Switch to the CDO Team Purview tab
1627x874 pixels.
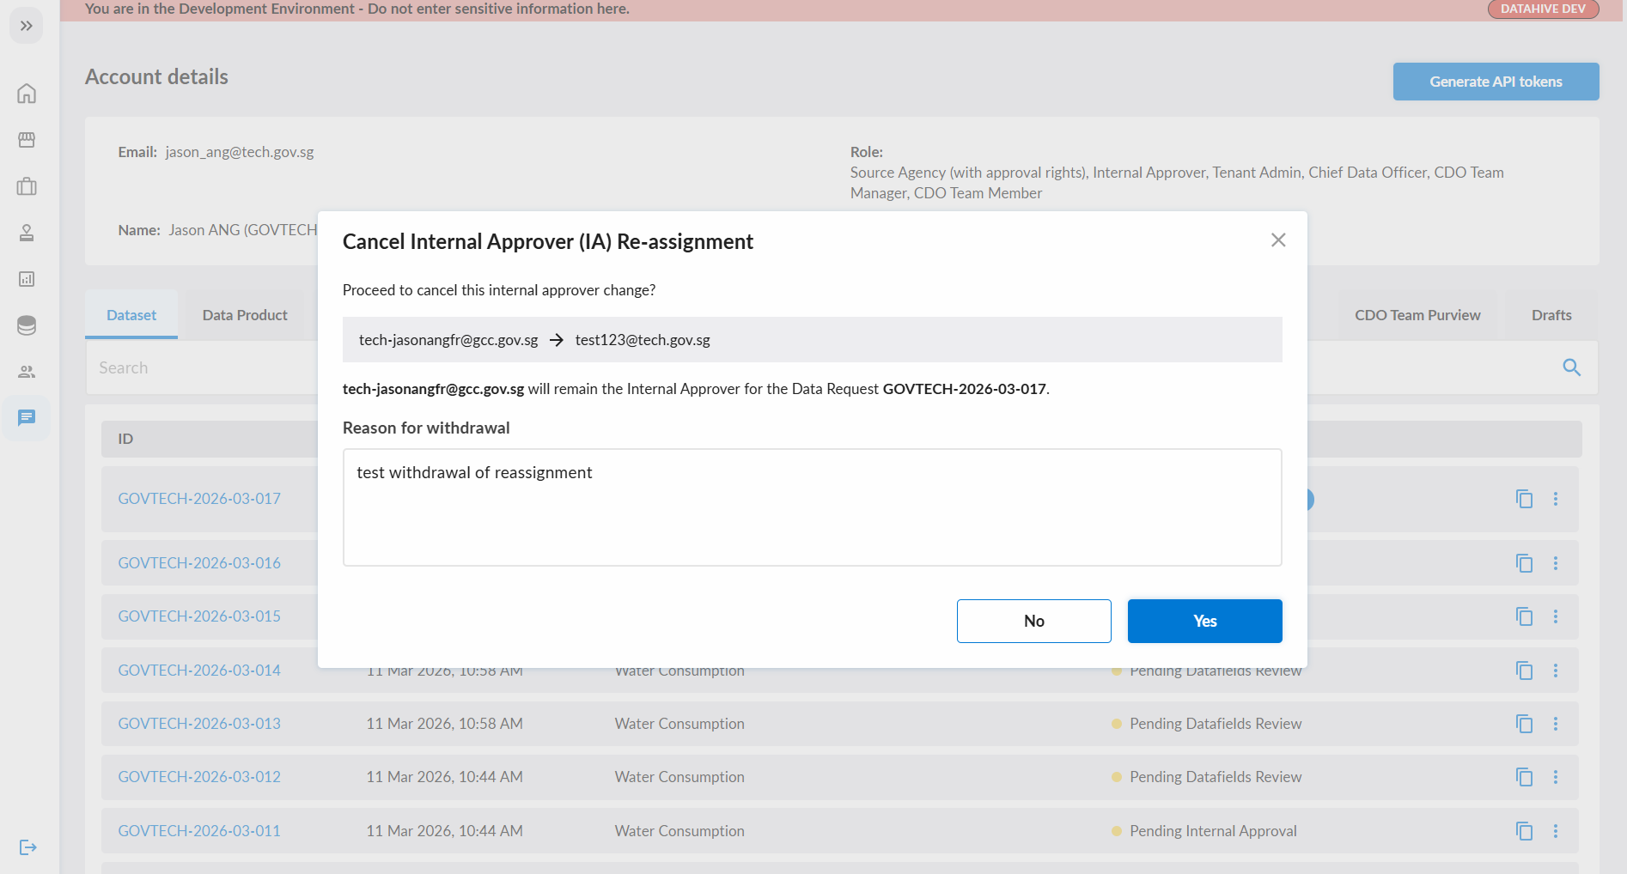click(1417, 315)
